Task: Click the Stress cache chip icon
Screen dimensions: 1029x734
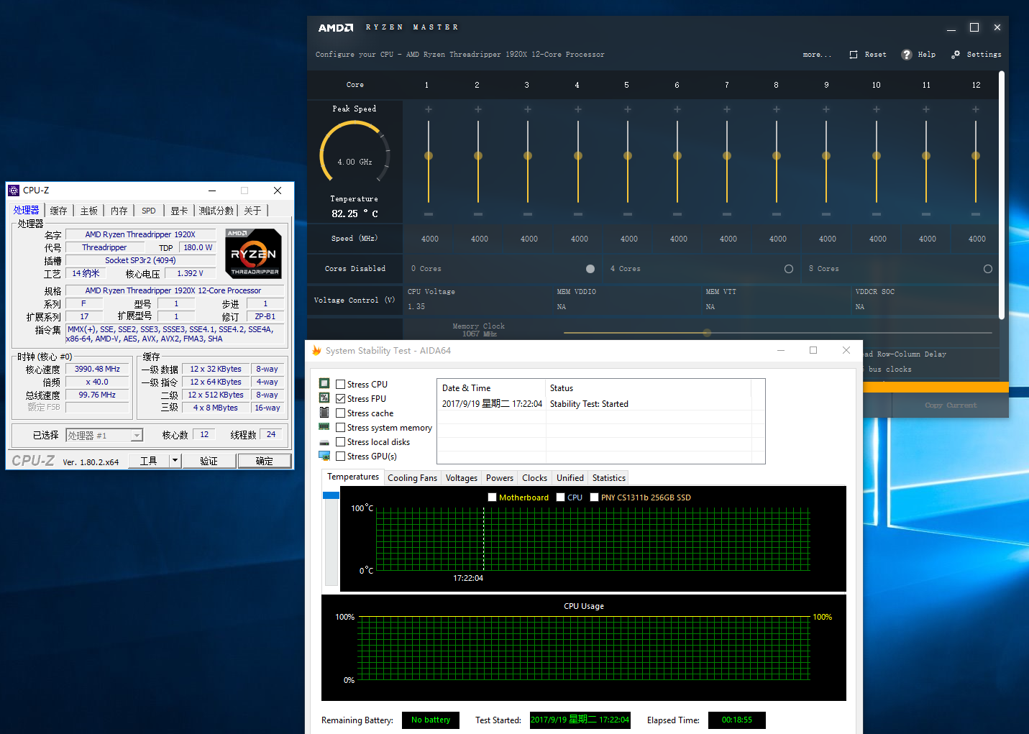Action: (324, 413)
